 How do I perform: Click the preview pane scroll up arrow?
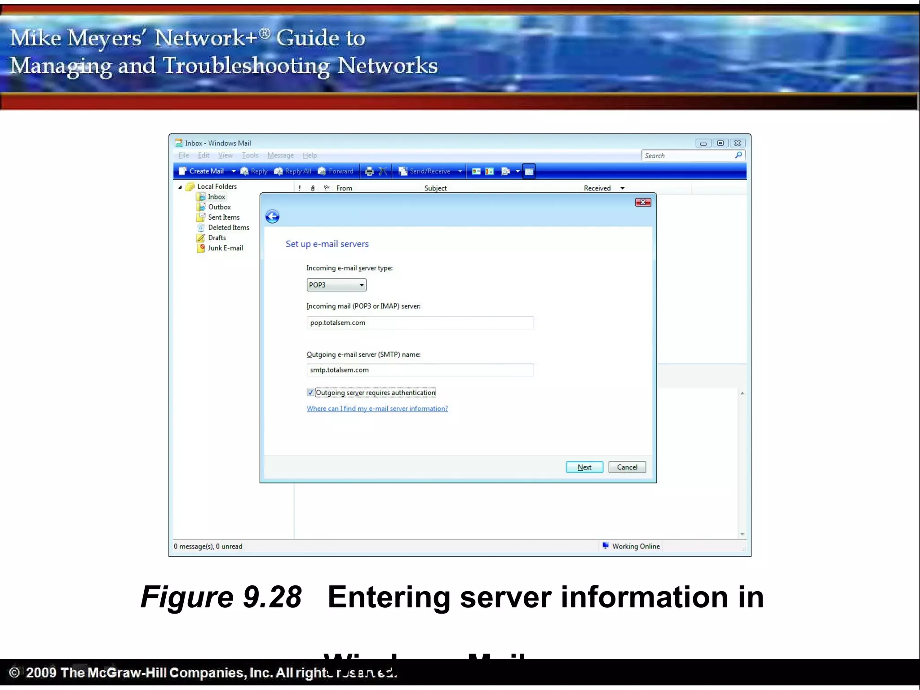point(742,394)
